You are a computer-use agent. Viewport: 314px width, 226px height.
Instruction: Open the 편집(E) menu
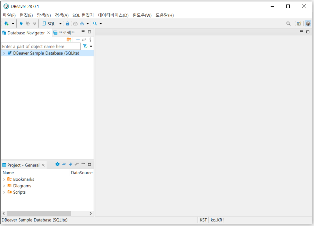coord(26,15)
